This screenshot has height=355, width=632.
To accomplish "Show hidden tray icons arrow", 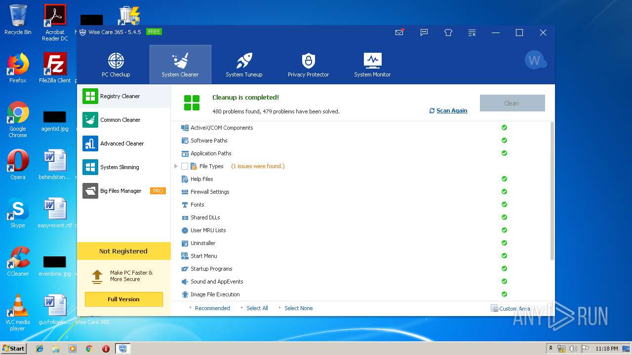I will click(x=551, y=349).
